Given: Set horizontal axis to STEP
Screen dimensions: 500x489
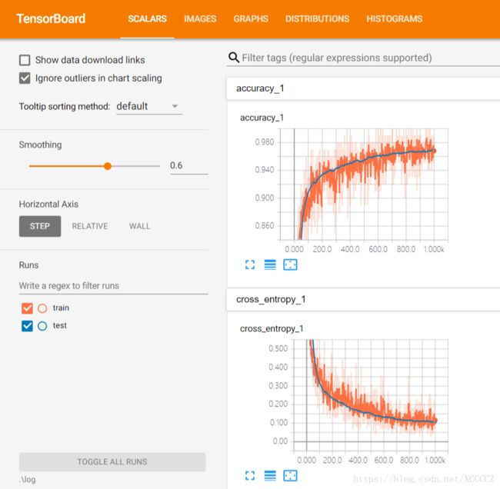Looking at the screenshot, I should [40, 226].
